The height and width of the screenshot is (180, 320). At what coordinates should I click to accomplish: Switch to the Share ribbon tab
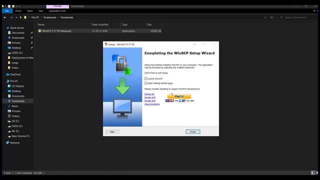pyautogui.click(x=30, y=11)
